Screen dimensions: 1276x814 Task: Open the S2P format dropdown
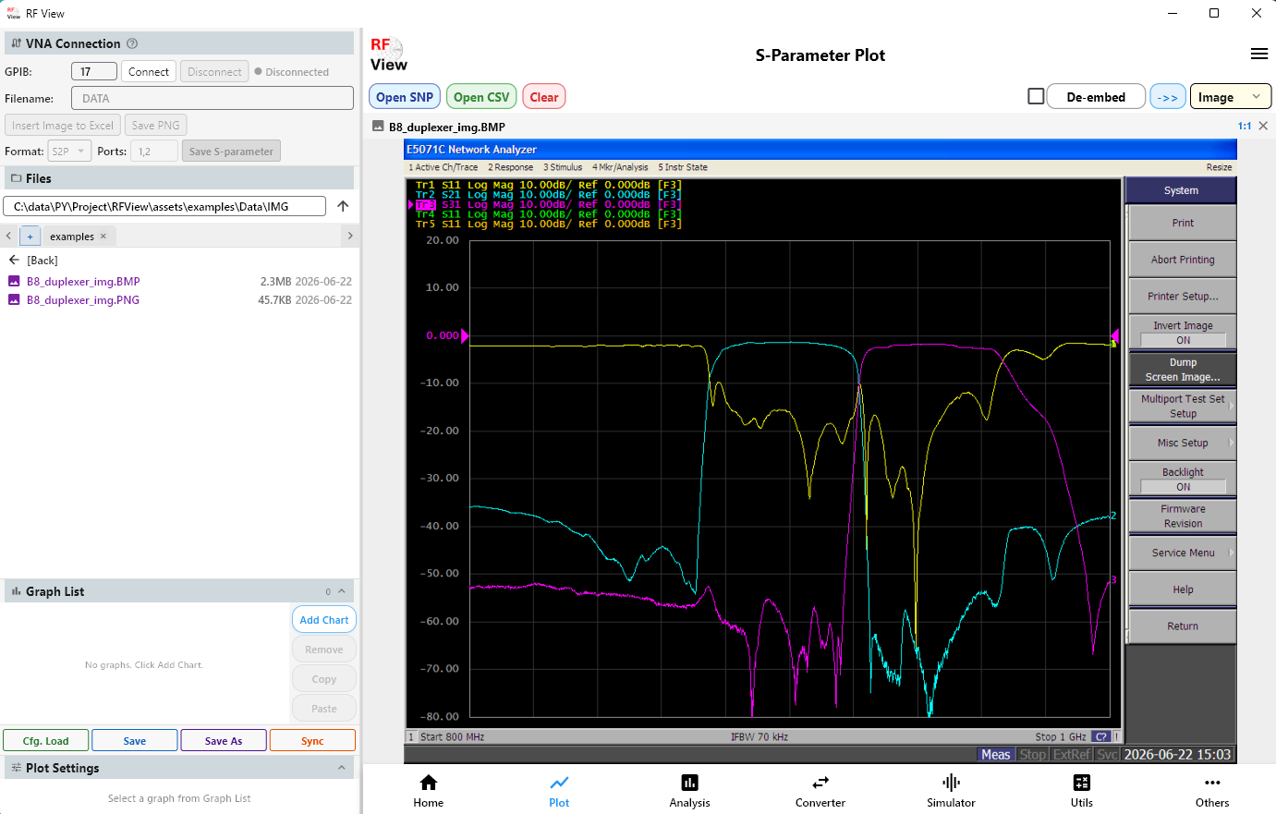pyautogui.click(x=69, y=151)
